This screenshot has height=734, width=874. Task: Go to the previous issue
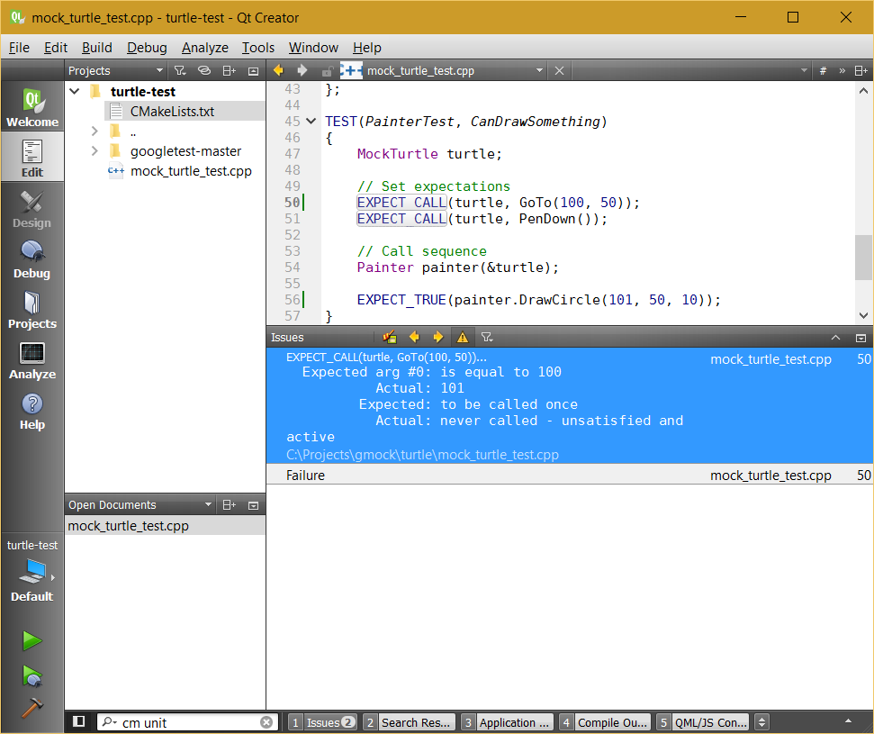(x=414, y=337)
